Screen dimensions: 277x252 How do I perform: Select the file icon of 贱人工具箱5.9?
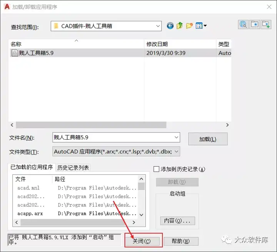15,53
